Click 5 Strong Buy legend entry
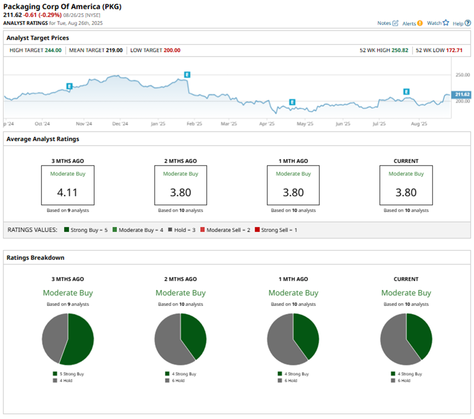This screenshot has width=474, height=419. pyautogui.click(x=68, y=374)
